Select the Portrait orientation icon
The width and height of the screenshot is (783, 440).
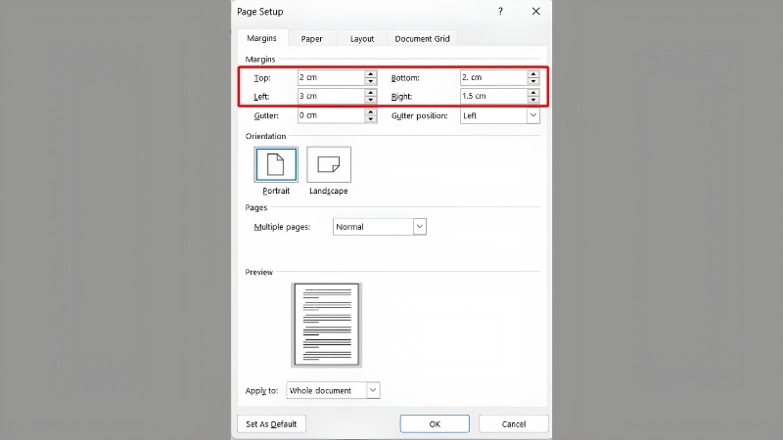pos(276,164)
